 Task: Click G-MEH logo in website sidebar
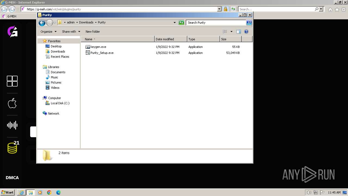tap(13, 31)
